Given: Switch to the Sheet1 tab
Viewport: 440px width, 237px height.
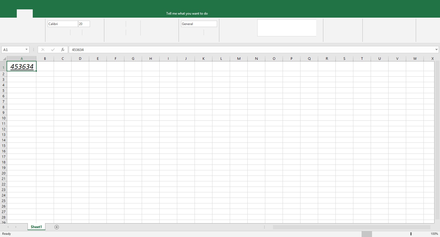Looking at the screenshot, I should (x=36, y=227).
